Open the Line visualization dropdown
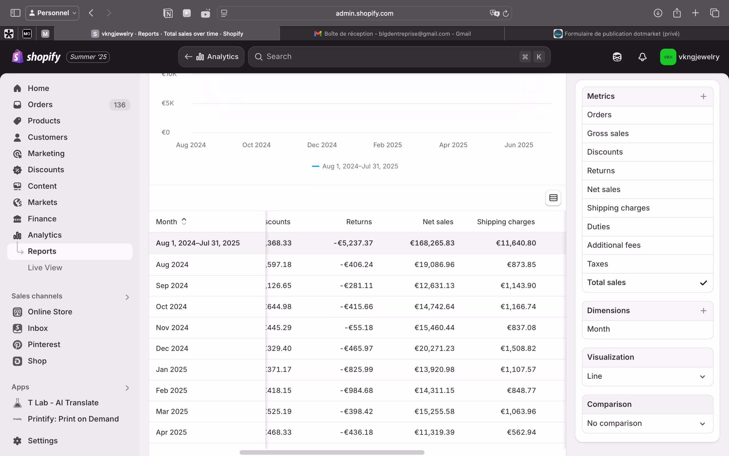Screen dimensions: 729x456 (x=647, y=376)
